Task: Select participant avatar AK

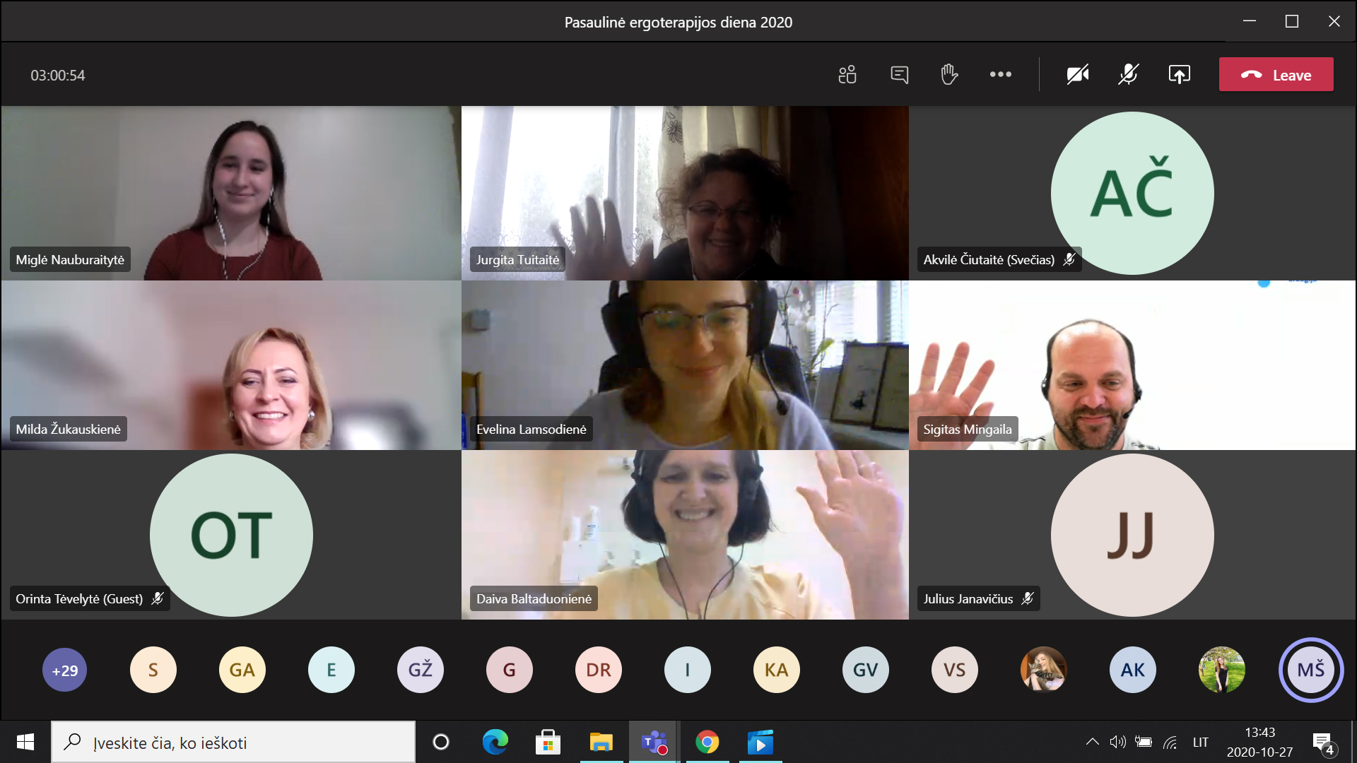Action: pyautogui.click(x=1133, y=670)
